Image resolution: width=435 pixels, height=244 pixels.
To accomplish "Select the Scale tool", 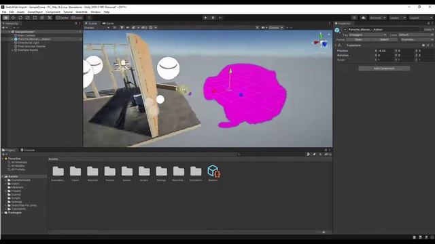I will point(27,18).
